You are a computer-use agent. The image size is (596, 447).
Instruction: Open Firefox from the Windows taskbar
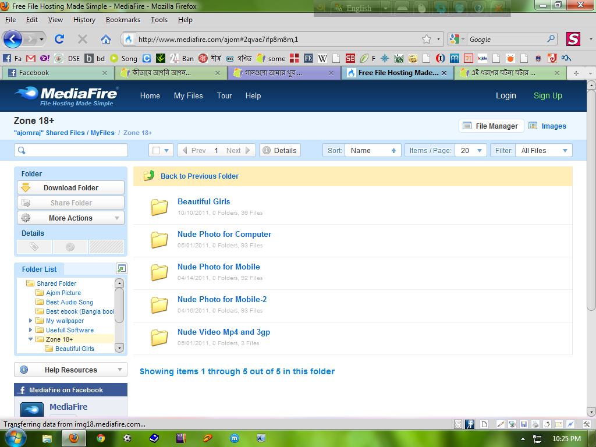(x=74, y=438)
